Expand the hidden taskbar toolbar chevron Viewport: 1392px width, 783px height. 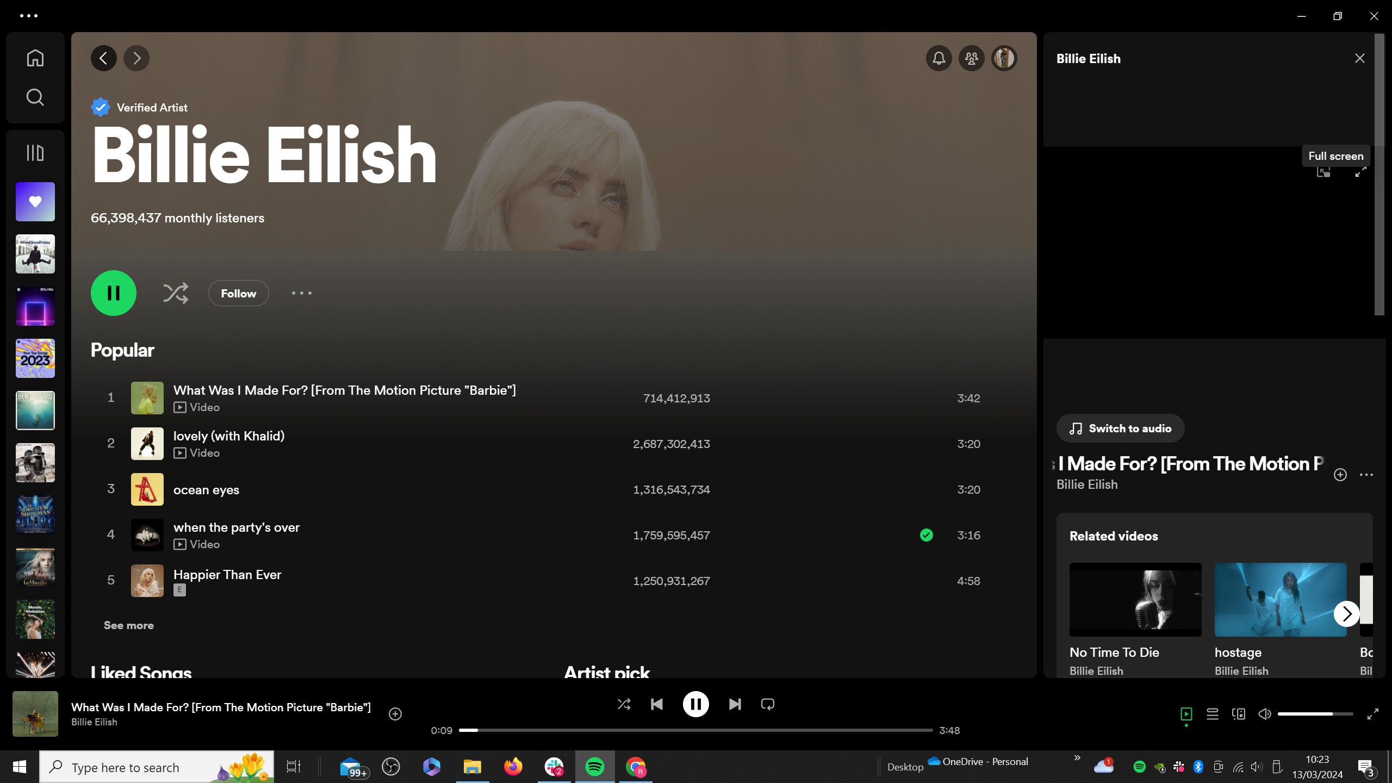1077,757
